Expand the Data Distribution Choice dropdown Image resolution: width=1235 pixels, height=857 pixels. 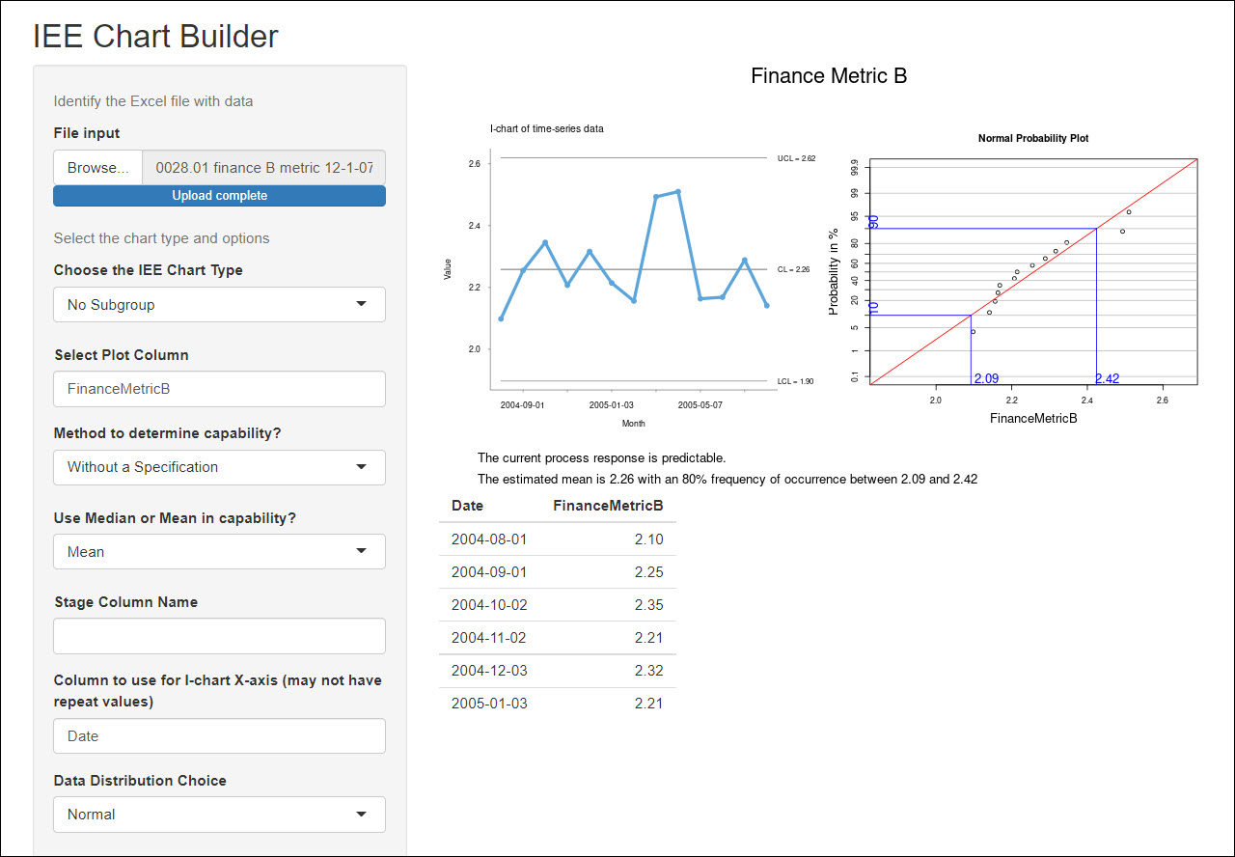[x=219, y=815]
